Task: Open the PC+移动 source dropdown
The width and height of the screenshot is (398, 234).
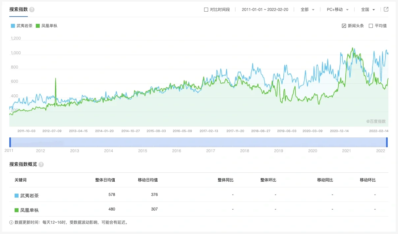Action: pos(338,10)
